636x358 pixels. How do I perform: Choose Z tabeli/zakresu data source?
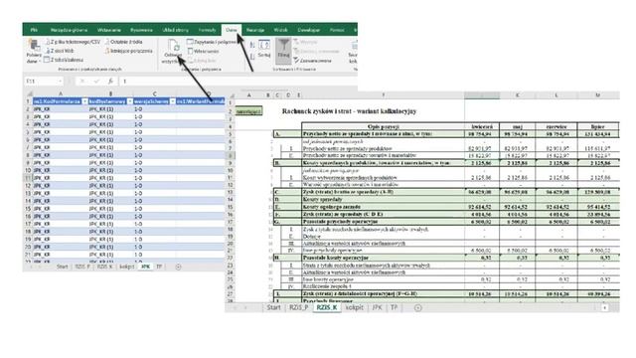64,60
